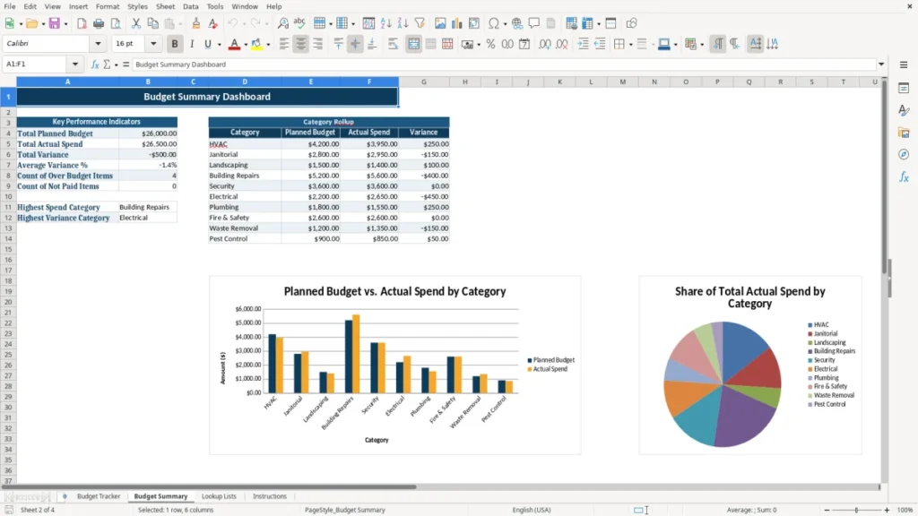Open borders dropdown arrow
Image resolution: width=918 pixels, height=516 pixels.
(630, 45)
